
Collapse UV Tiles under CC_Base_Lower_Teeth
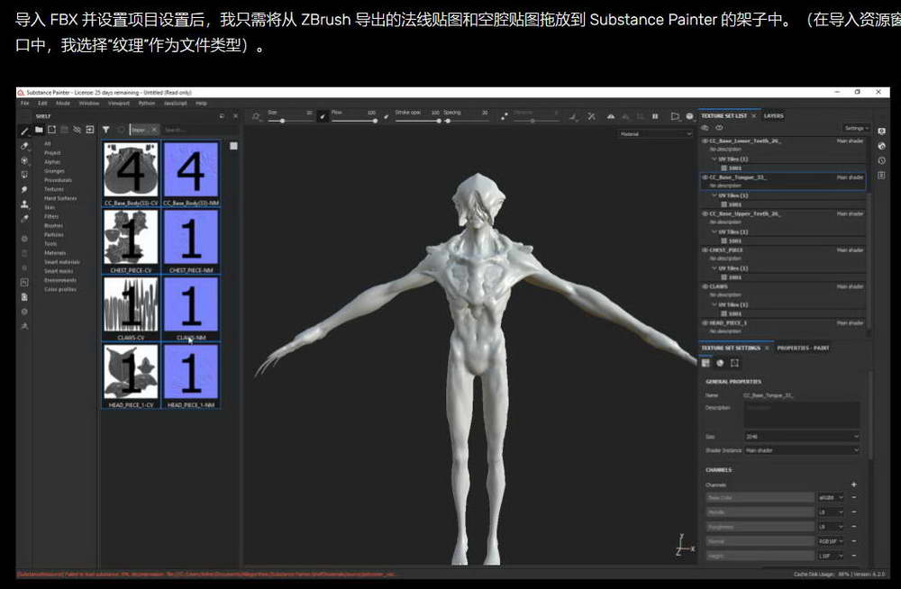click(714, 159)
